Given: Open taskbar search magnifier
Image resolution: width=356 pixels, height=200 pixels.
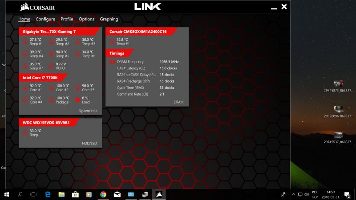Looking at the screenshot, I should (20, 194).
